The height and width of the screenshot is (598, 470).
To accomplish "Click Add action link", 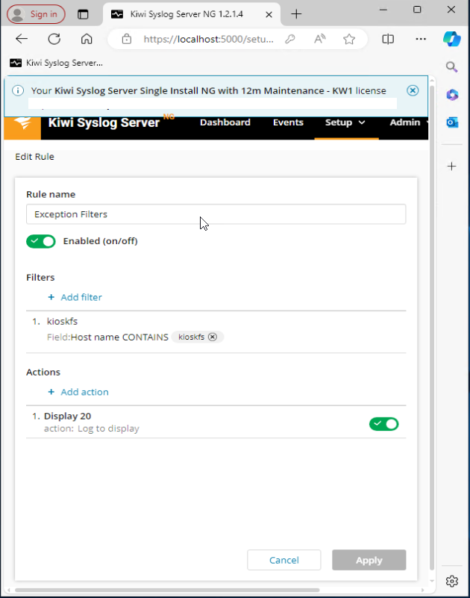I will [x=78, y=392].
